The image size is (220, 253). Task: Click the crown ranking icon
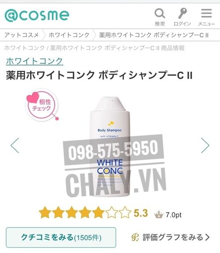159,214
